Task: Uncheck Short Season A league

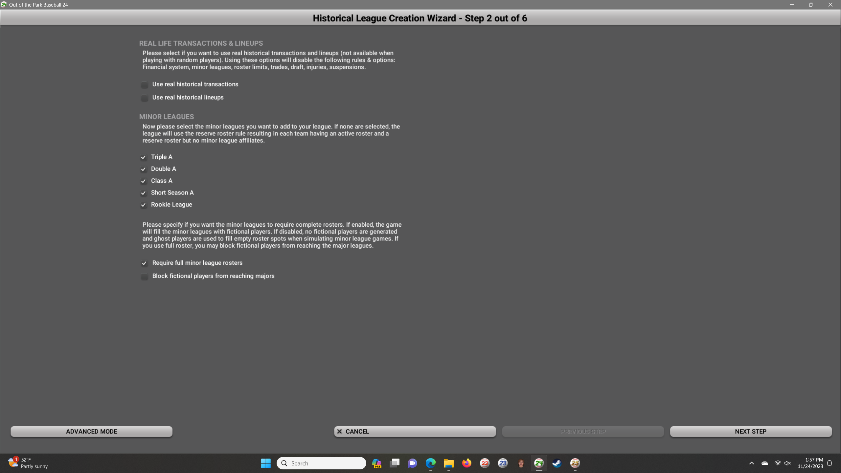Action: [144, 193]
